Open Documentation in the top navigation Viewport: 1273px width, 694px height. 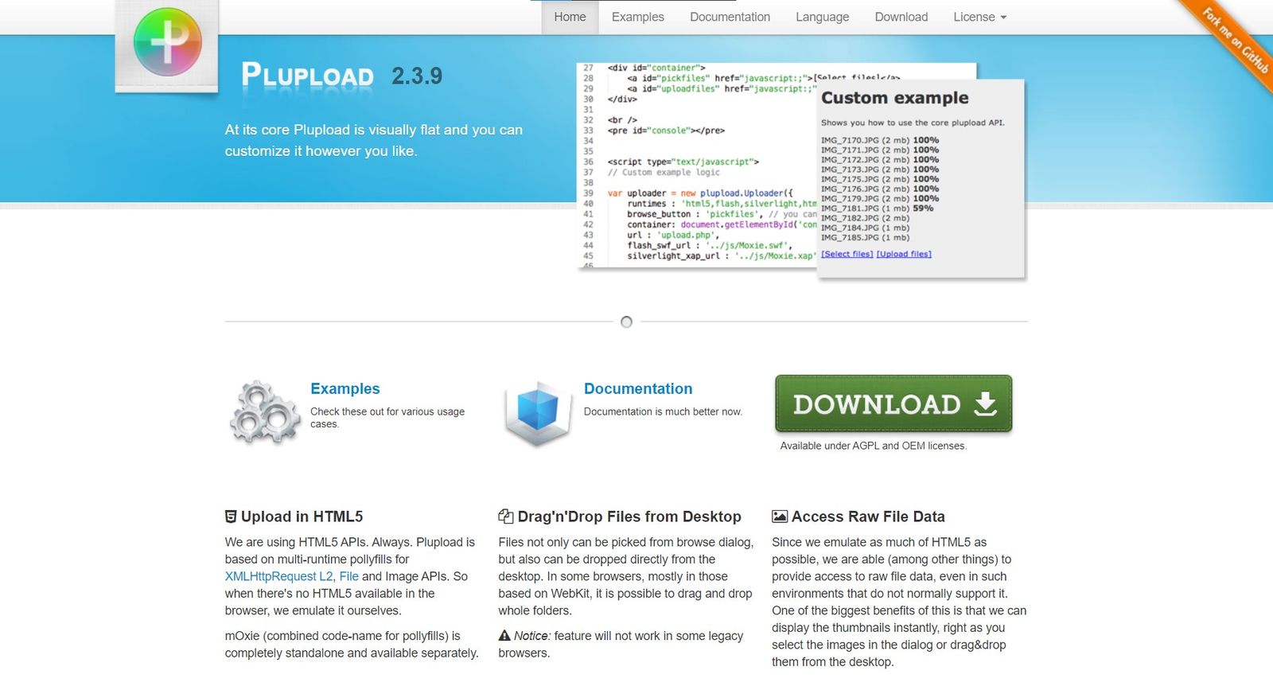(x=730, y=17)
